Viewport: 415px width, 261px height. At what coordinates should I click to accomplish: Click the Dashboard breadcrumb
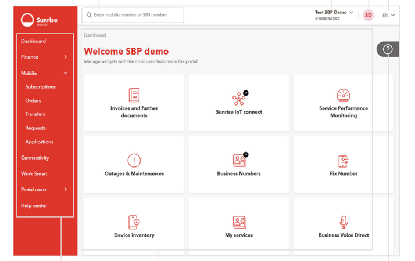tap(95, 35)
